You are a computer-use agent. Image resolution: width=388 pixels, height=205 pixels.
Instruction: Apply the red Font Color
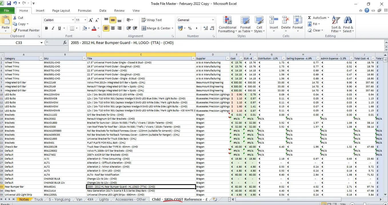click(94, 28)
